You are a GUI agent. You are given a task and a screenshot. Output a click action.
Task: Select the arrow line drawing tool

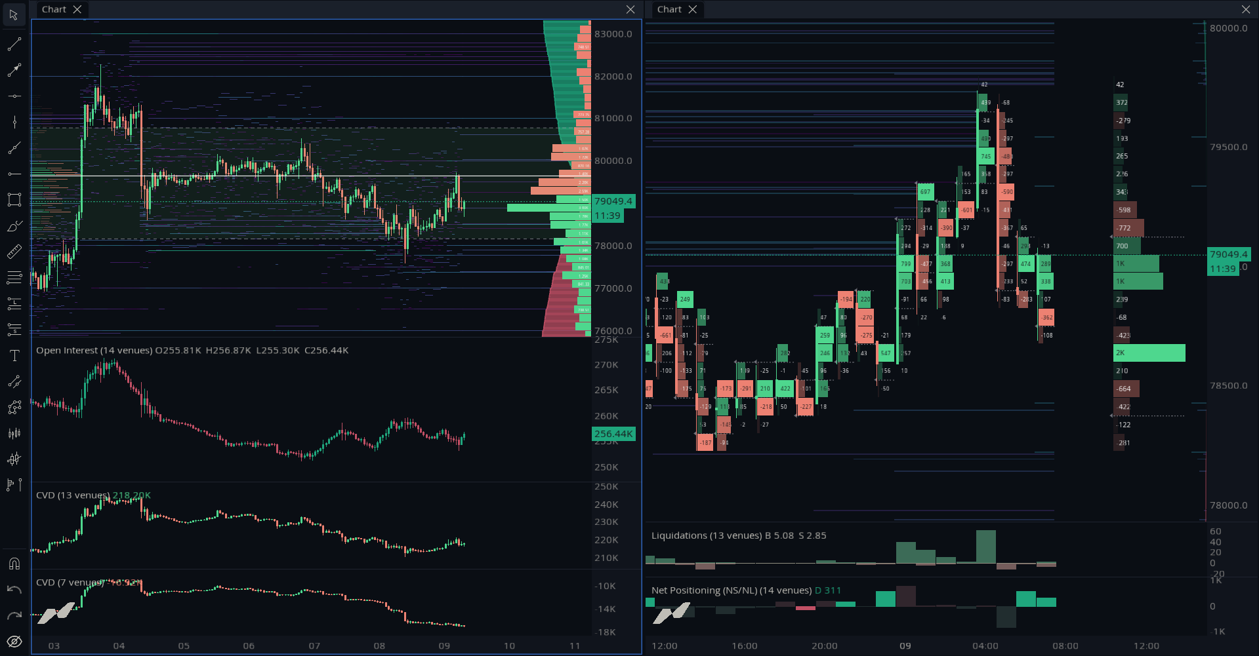click(x=14, y=70)
